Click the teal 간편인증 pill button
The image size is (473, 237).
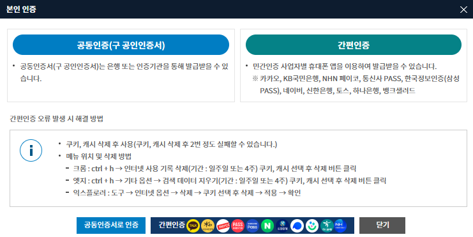click(x=354, y=45)
